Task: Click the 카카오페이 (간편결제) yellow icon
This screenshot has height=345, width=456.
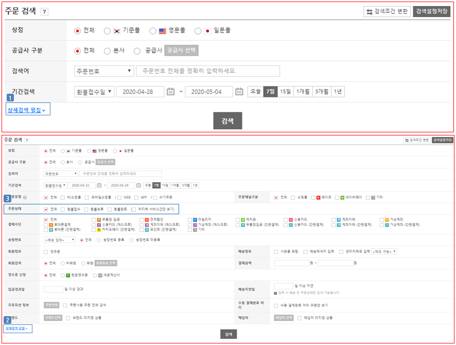Action: coord(99,230)
